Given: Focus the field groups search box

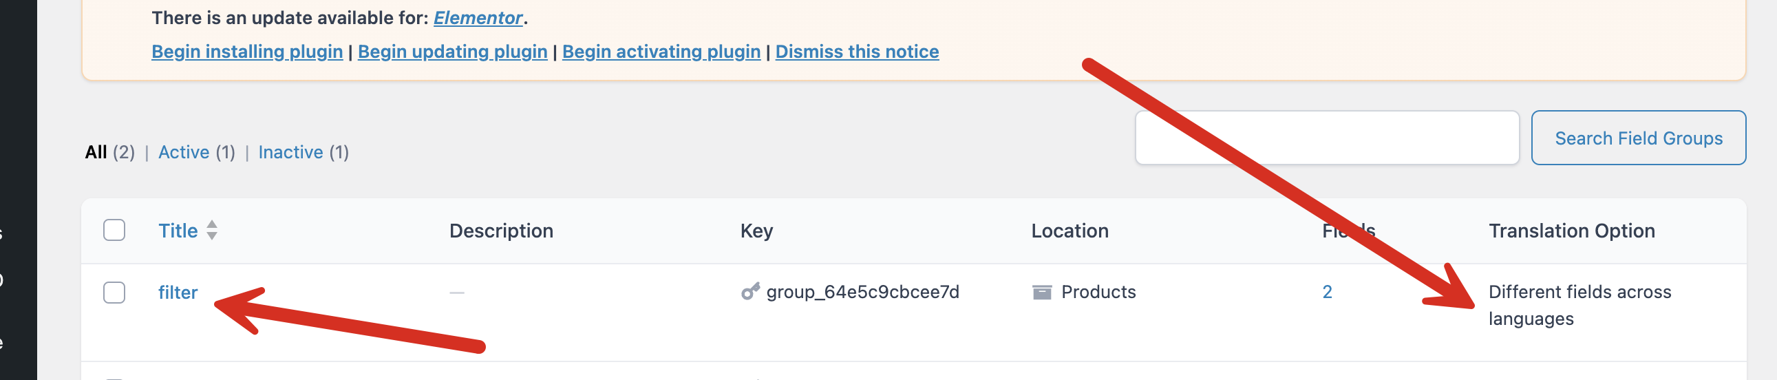Looking at the screenshot, I should click(x=1326, y=138).
